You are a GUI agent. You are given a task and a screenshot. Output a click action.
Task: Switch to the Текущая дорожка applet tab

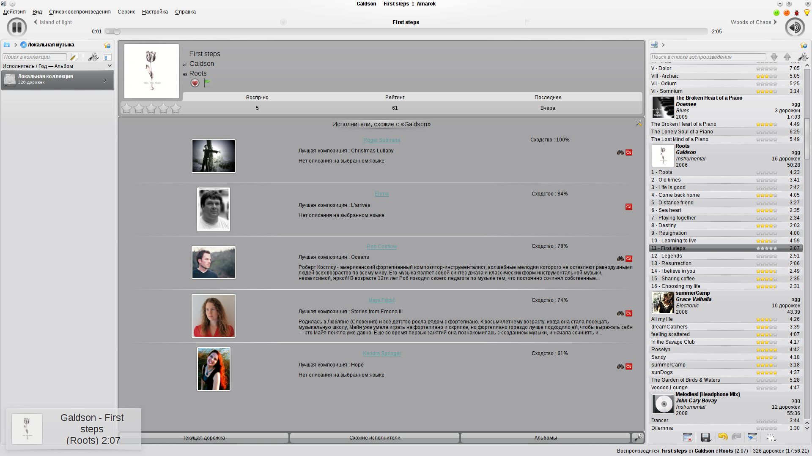coord(204,438)
